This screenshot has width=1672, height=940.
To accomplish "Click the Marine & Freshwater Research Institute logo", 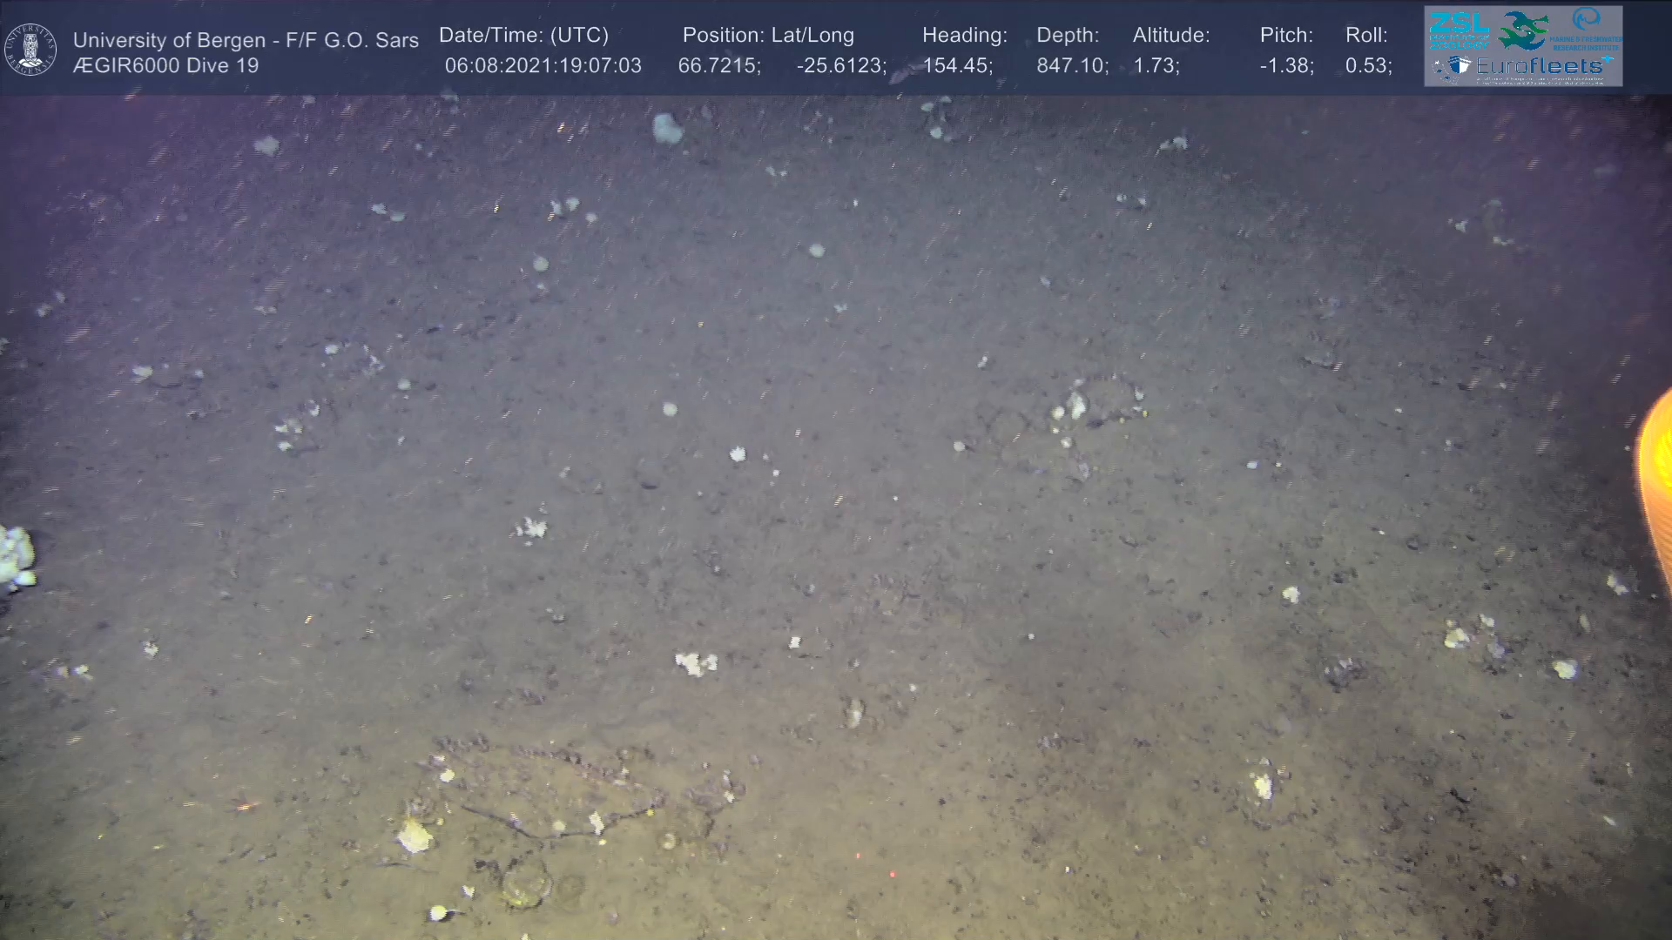I will 1587,29.
